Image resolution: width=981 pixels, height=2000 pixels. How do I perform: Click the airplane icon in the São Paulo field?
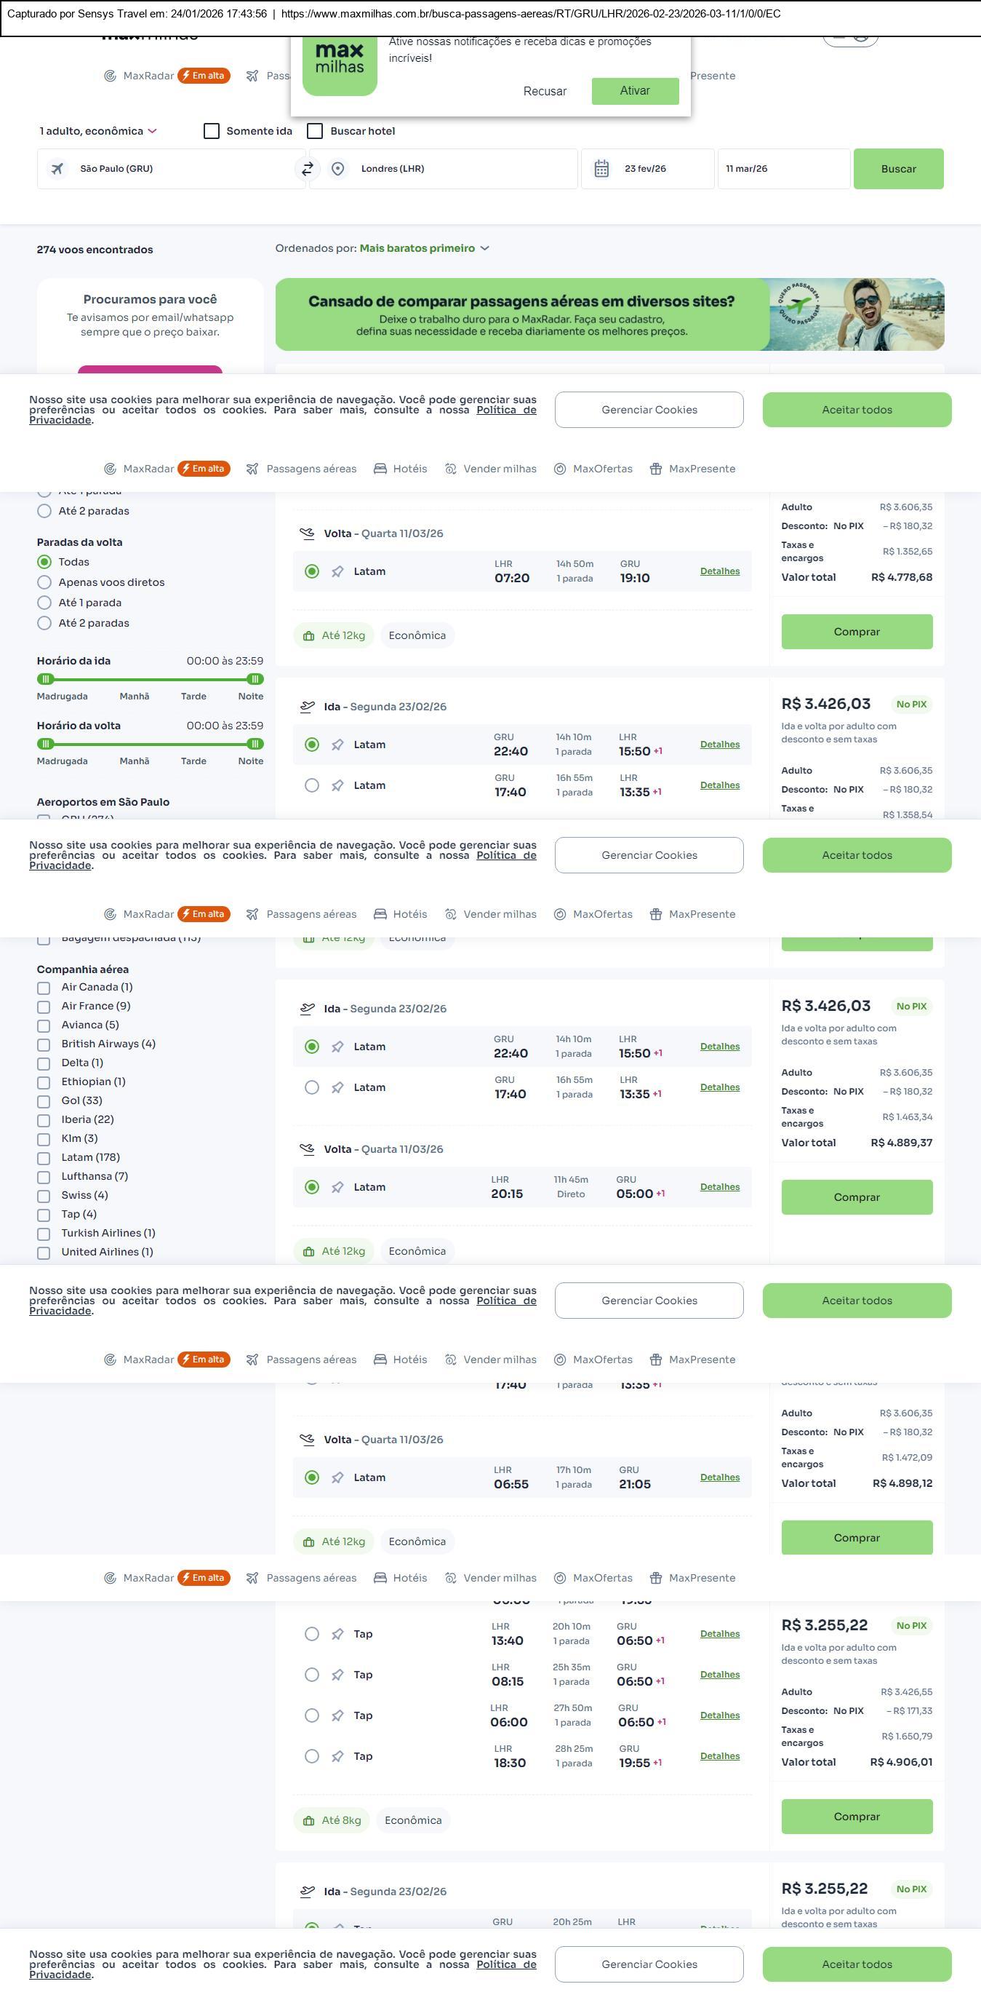point(57,168)
